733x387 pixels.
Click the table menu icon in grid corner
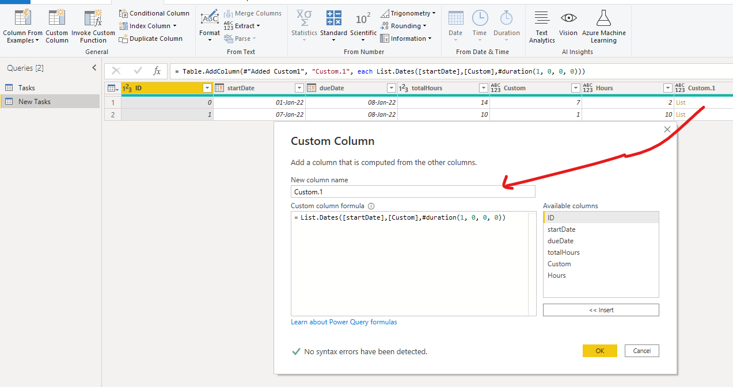tap(113, 88)
